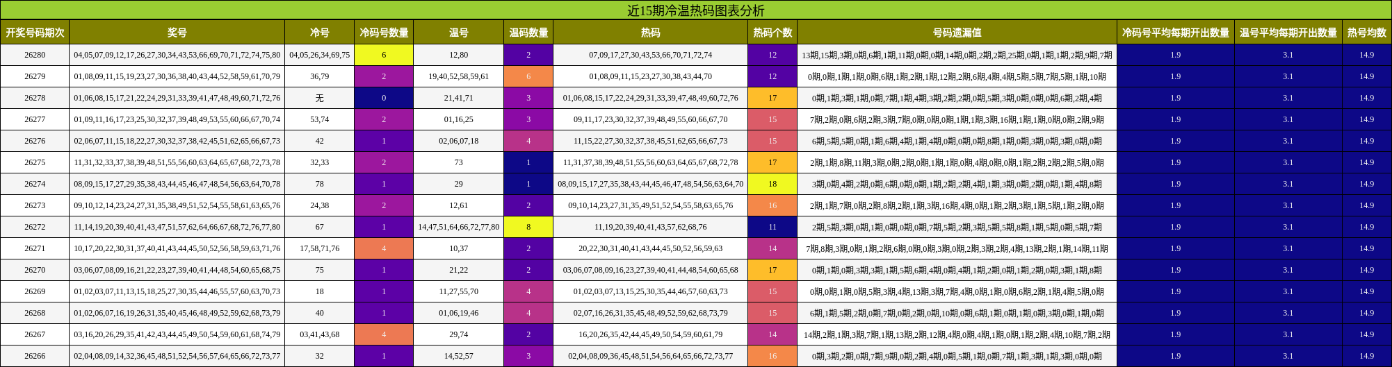Click the 冷码号数量 column header

384,33
